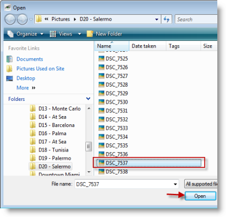
Task: Open Documents favorite link
Action: point(30,59)
